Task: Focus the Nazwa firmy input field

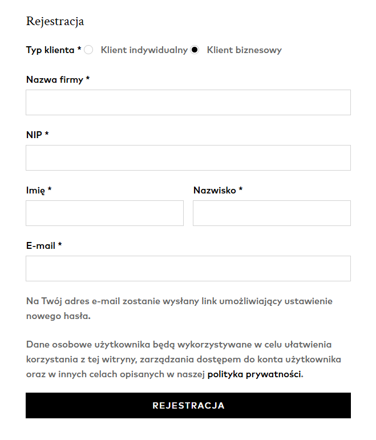Action: (x=188, y=102)
